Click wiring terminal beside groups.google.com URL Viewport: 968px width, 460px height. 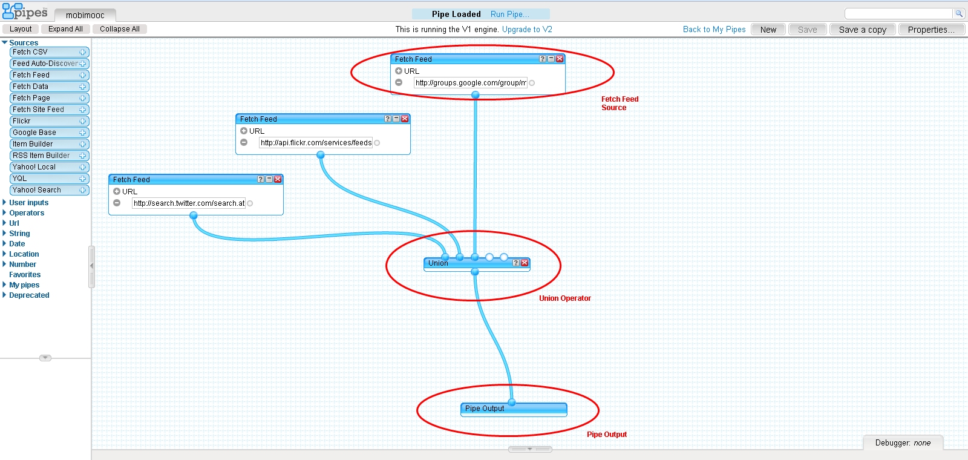pyautogui.click(x=532, y=83)
